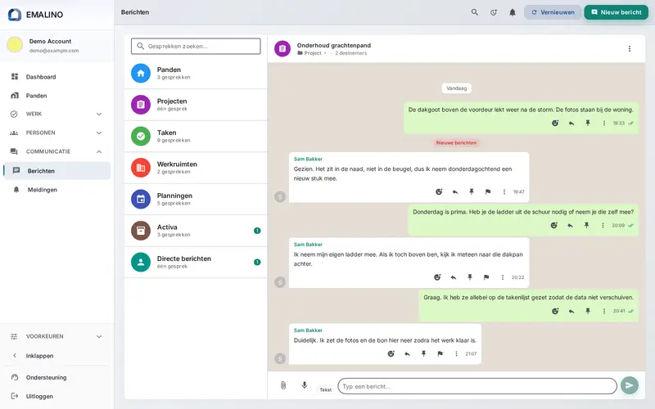Go to Dashboard in sidebar
Screen dimensions: 655x409
tap(56, 77)
